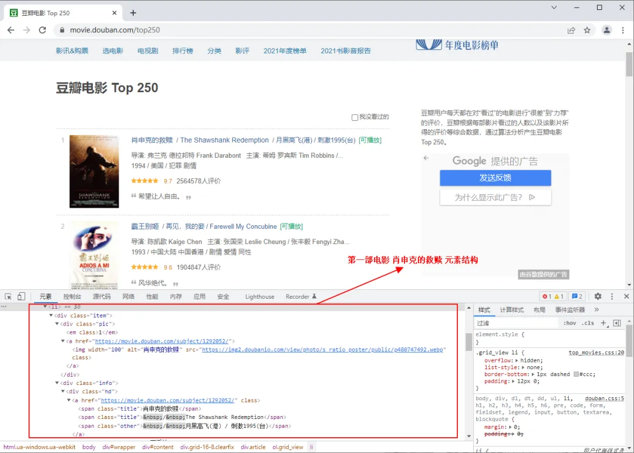Open the 排行榜 navigation link
Viewport: 634px width, 453px height.
183,51
